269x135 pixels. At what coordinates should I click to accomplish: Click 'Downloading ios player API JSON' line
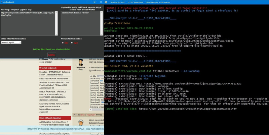(146, 96)
